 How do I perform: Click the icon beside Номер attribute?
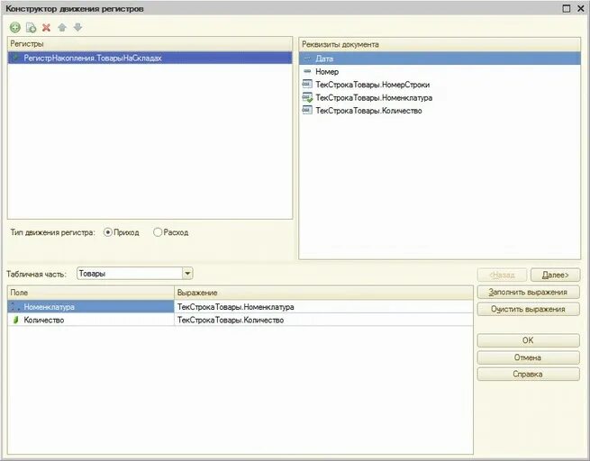(x=307, y=71)
